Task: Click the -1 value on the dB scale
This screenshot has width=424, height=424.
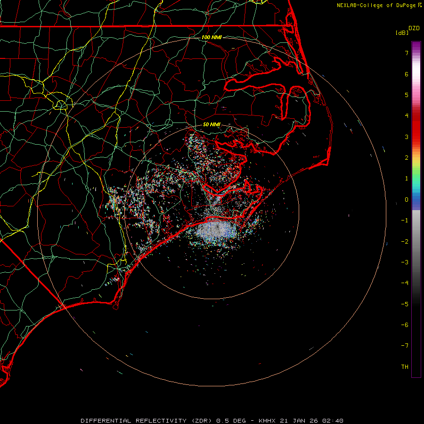Action: (x=405, y=220)
